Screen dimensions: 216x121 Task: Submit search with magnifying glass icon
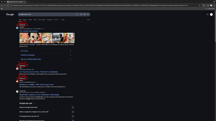coord(88,15)
